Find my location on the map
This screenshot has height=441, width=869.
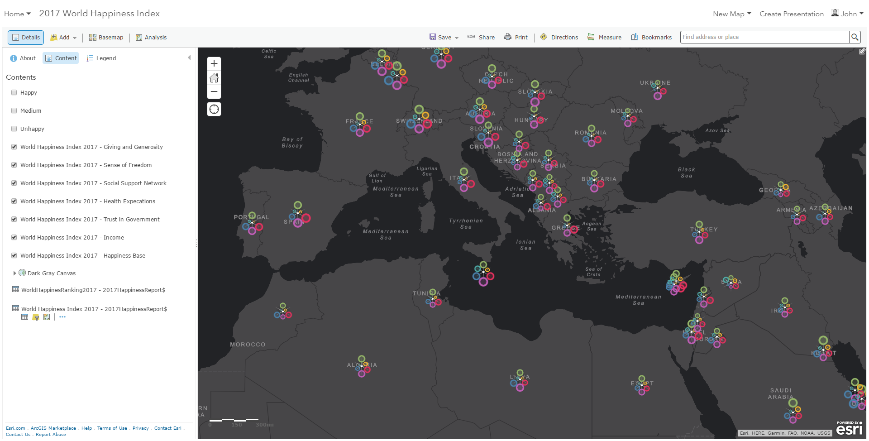(214, 109)
